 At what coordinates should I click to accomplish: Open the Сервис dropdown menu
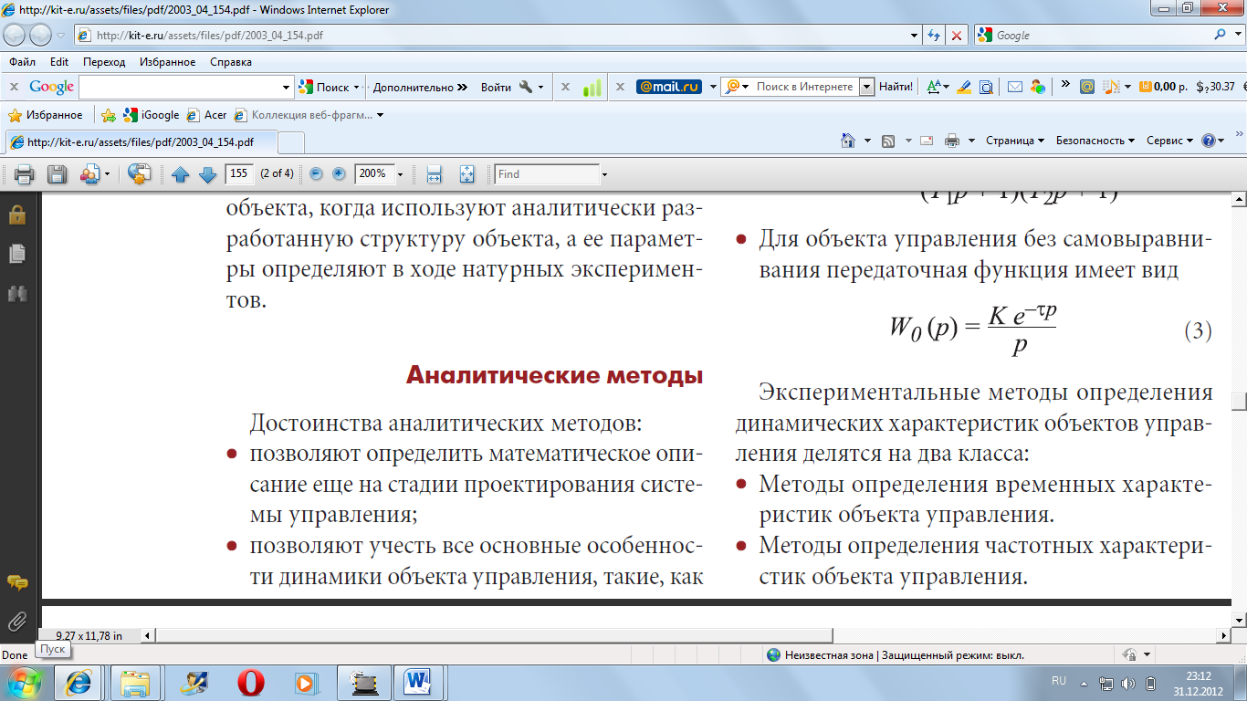pyautogui.click(x=1169, y=141)
